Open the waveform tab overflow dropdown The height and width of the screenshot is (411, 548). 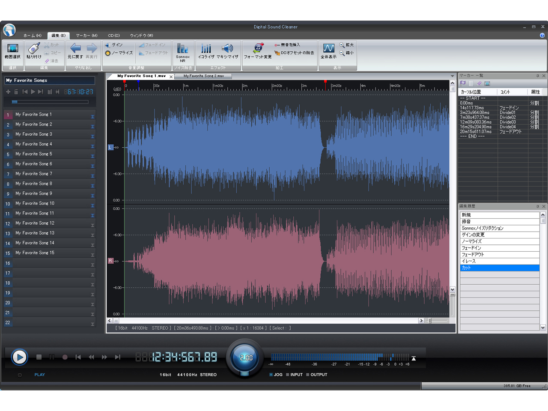(452, 76)
